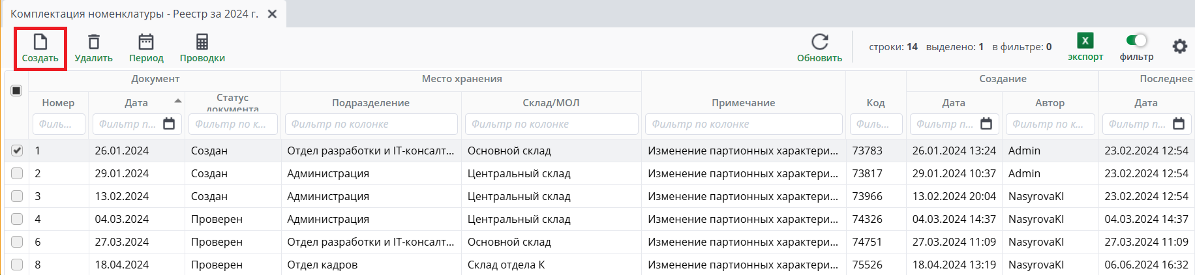Click the Создать new document icon

(x=40, y=42)
